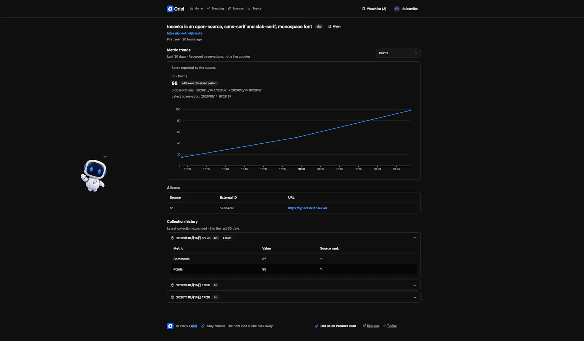Open the typeof.net/Iosevka link under the title
This screenshot has height=341, width=584.
tap(185, 33)
